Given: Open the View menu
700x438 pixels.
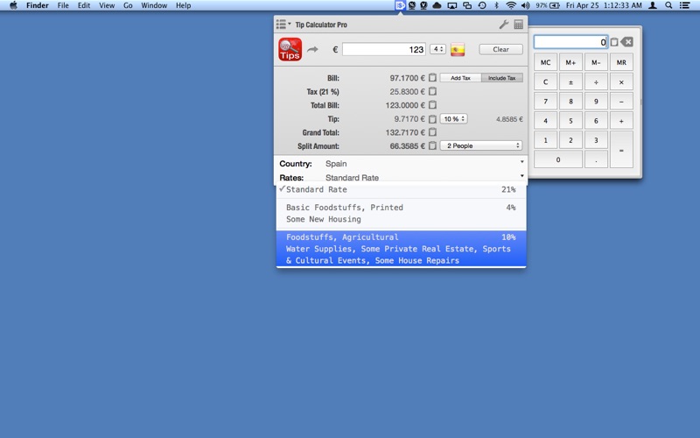Looking at the screenshot, I should tap(107, 5).
